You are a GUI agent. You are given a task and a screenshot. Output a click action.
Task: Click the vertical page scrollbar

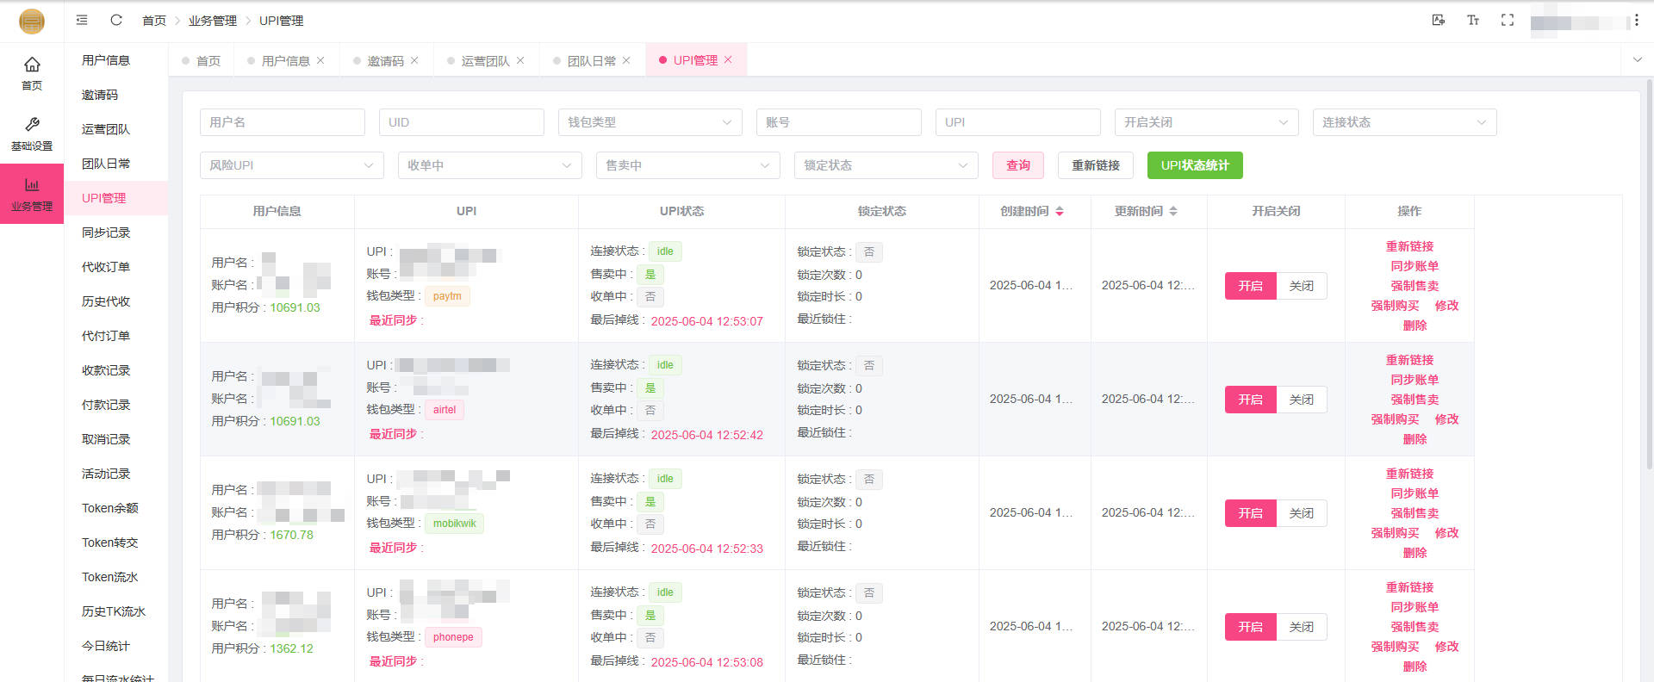[1649, 276]
